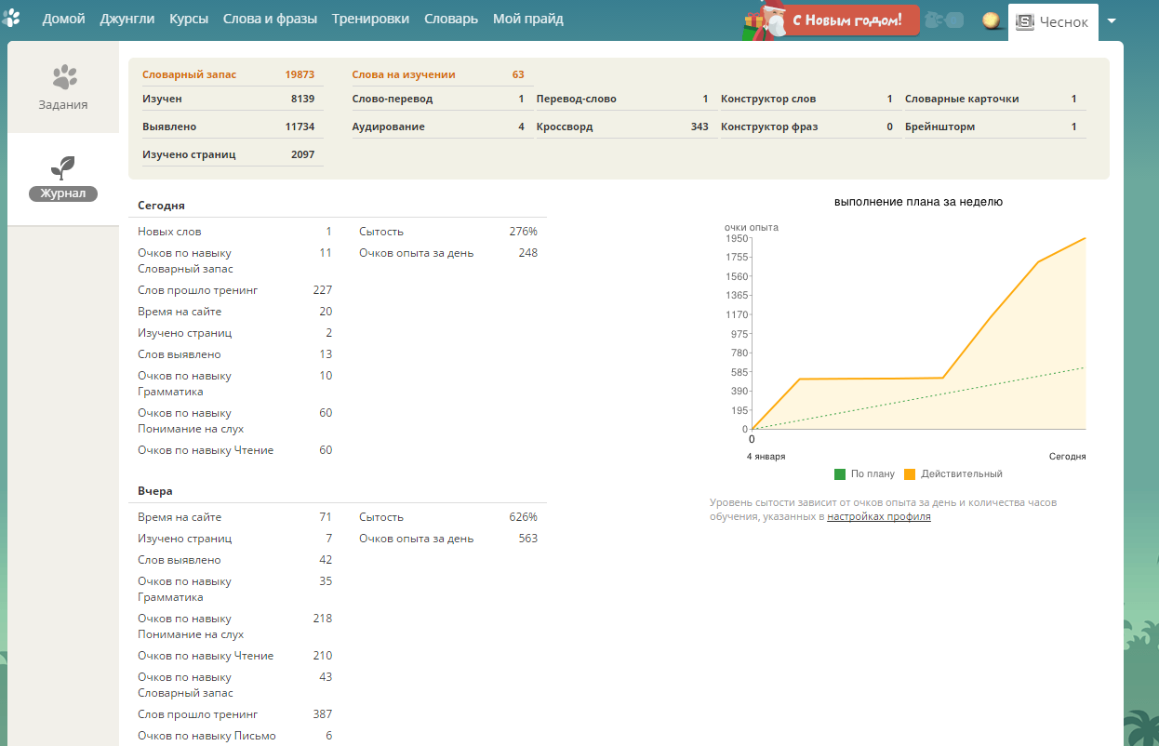Open настройках профиля link
1159x746 pixels.
879,517
